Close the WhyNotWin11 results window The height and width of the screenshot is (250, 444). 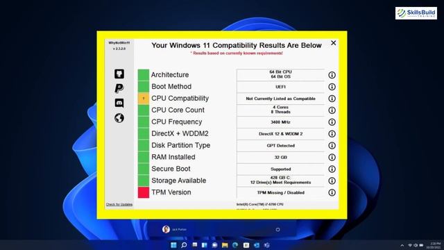click(x=333, y=43)
